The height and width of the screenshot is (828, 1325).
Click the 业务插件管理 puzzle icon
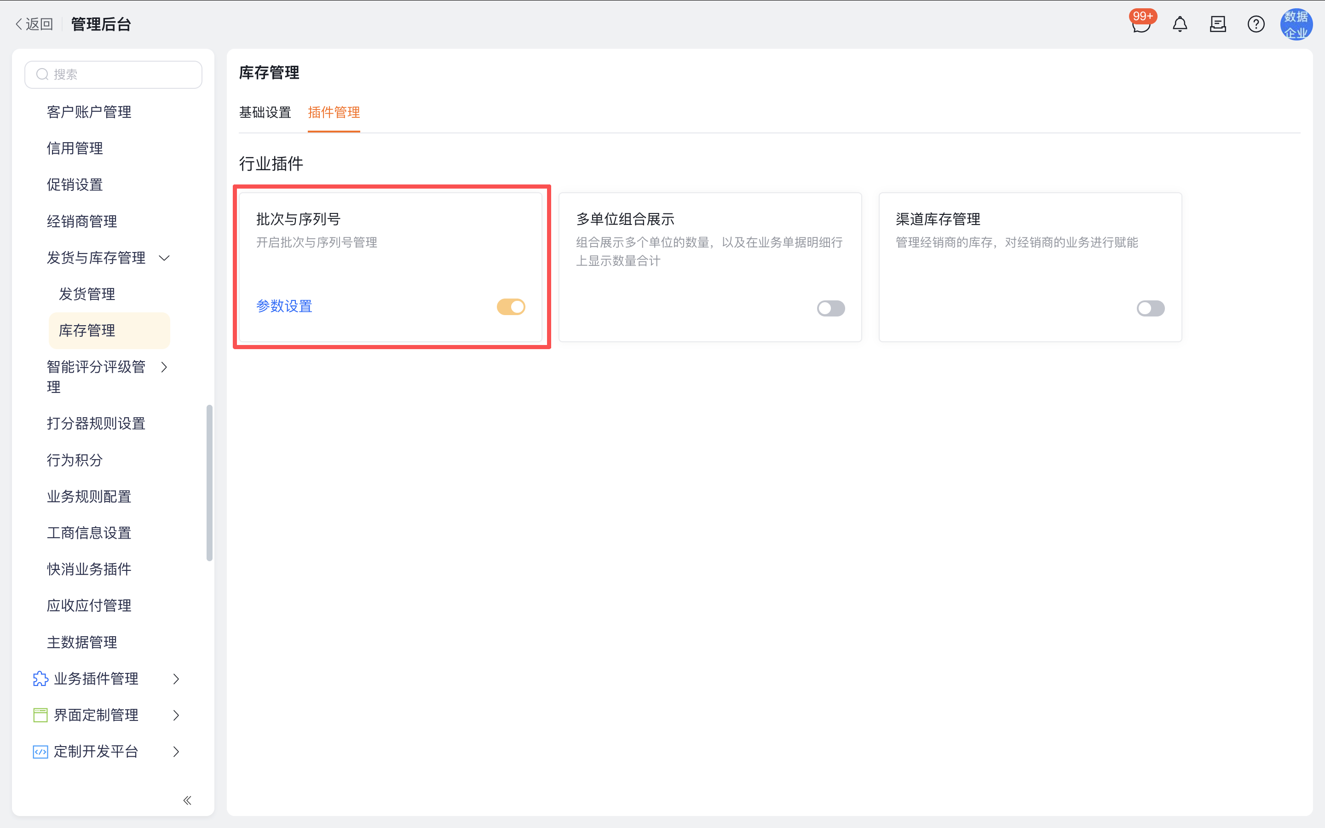[x=40, y=678]
